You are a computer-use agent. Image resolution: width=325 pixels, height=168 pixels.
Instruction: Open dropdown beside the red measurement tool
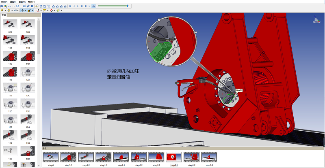41,11
